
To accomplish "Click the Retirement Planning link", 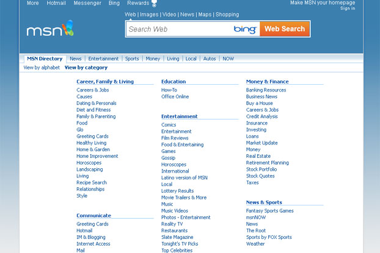I will [268, 163].
